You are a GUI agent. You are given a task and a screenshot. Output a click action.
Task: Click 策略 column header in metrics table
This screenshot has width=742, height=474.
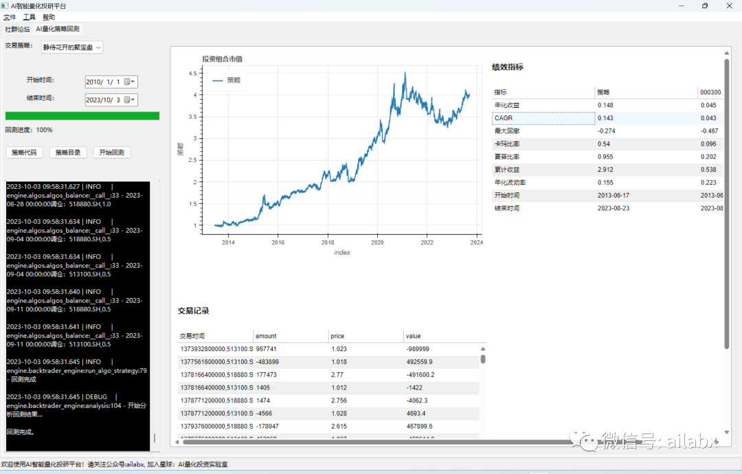646,92
